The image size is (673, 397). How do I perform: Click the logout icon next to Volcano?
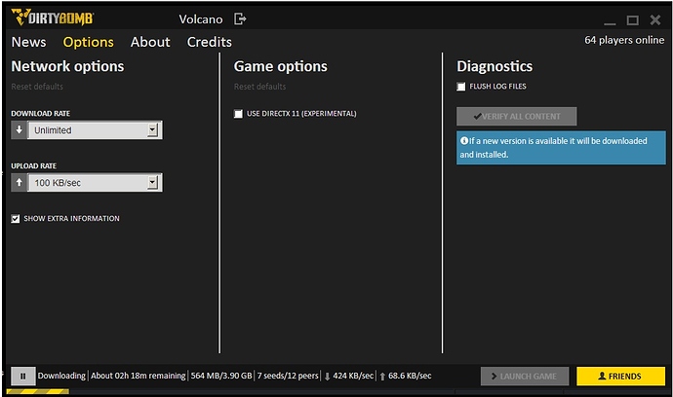coord(241,19)
